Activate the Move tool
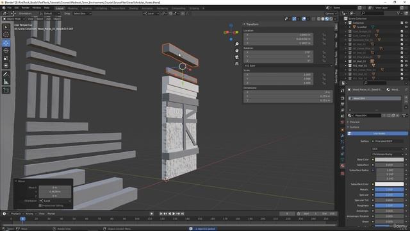Screen dimensions: 410x231 [6, 43]
